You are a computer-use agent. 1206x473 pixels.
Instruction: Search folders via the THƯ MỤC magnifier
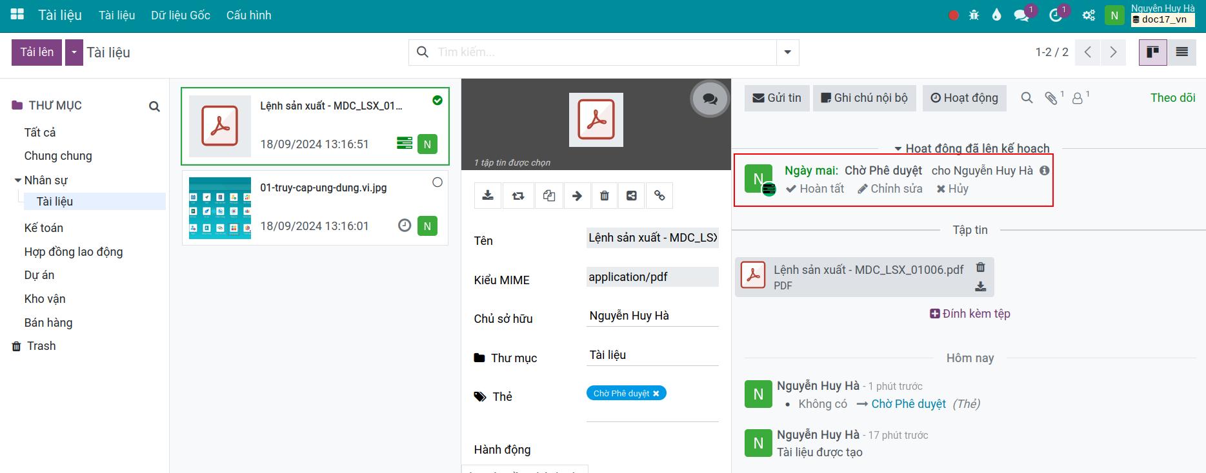154,106
